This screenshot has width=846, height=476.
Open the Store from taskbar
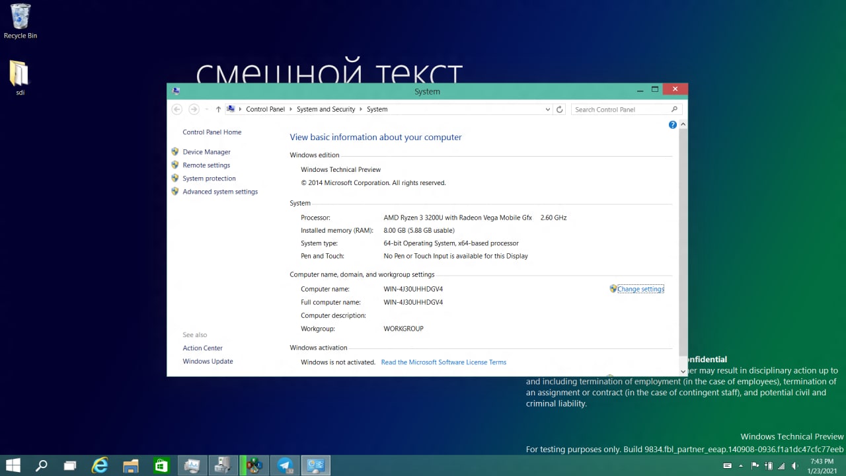161,465
